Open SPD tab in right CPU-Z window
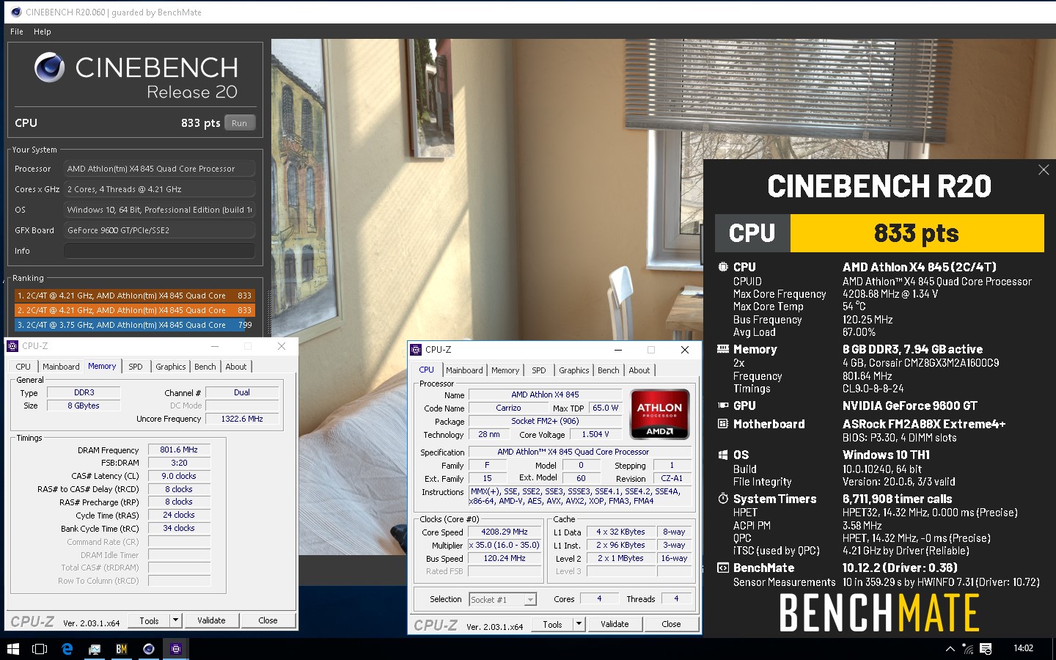This screenshot has width=1056, height=660. coord(539,370)
